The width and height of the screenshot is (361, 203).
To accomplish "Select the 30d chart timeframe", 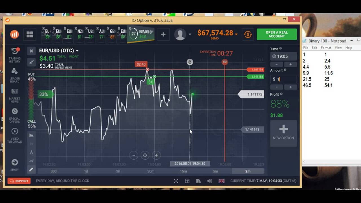I will [54, 171].
